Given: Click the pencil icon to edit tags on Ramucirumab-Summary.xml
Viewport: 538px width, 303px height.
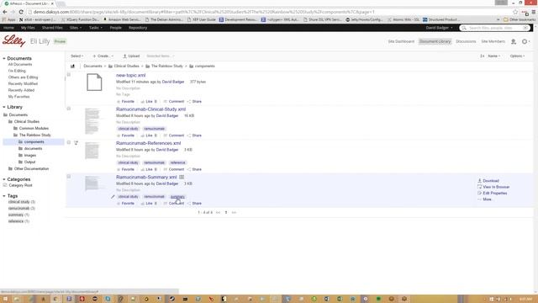Looking at the screenshot, I should click(113, 197).
